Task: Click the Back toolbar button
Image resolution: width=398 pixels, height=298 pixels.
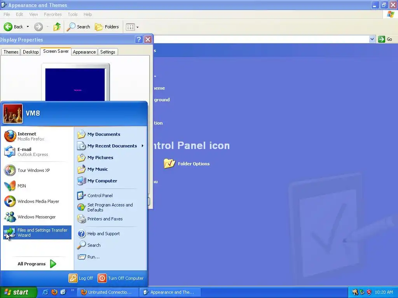Action: 14,27
